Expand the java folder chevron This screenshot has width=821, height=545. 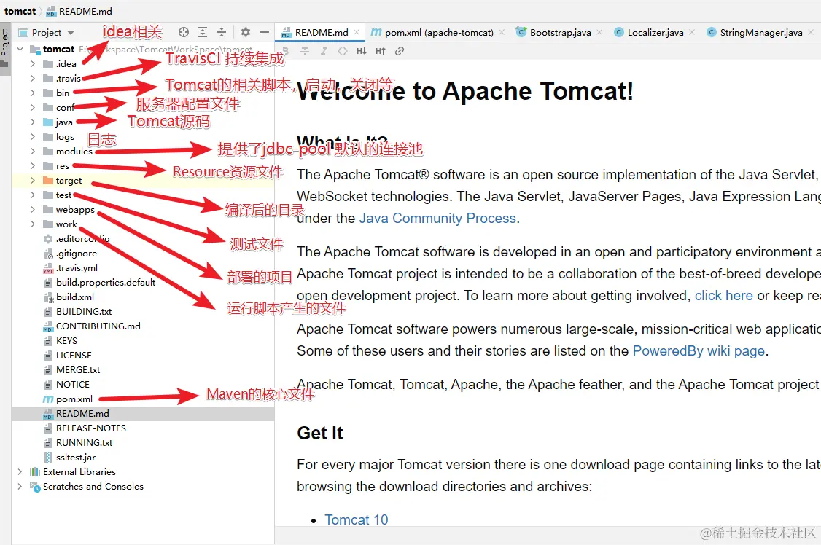(x=33, y=122)
